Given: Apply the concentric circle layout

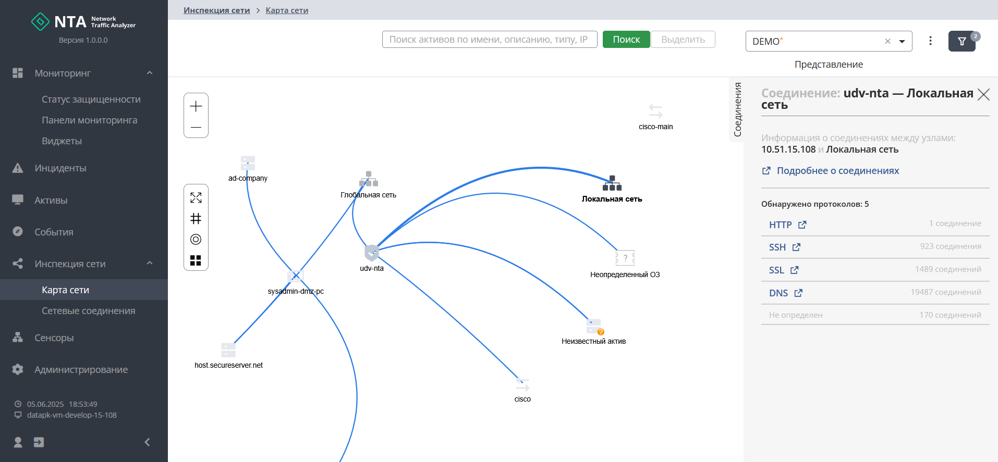Looking at the screenshot, I should pos(196,240).
